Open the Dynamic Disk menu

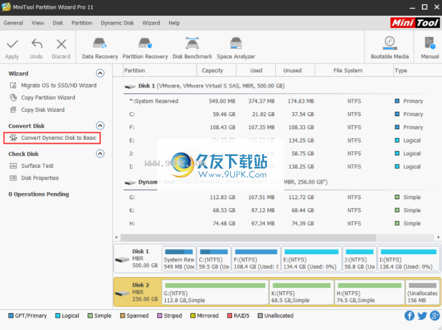pyautogui.click(x=117, y=23)
